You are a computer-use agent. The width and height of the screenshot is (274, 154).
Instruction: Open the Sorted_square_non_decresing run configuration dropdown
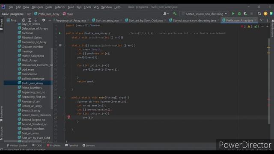(x=204, y=14)
